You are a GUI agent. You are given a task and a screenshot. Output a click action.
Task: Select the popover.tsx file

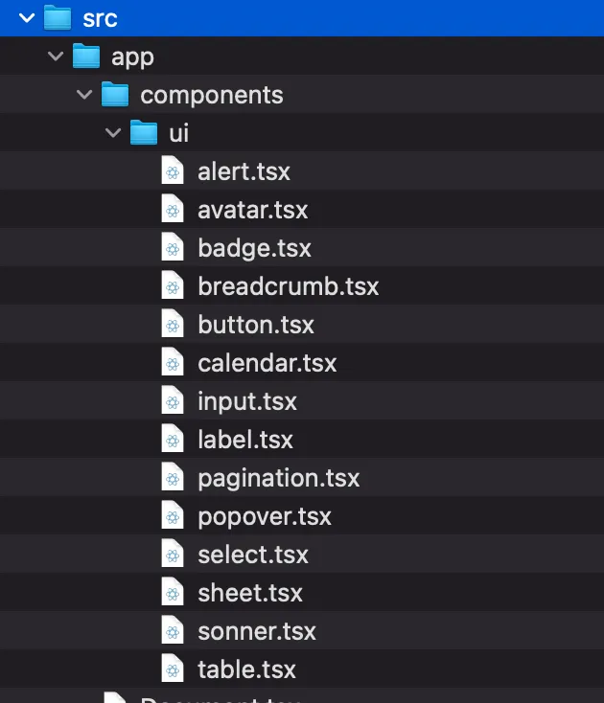264,517
